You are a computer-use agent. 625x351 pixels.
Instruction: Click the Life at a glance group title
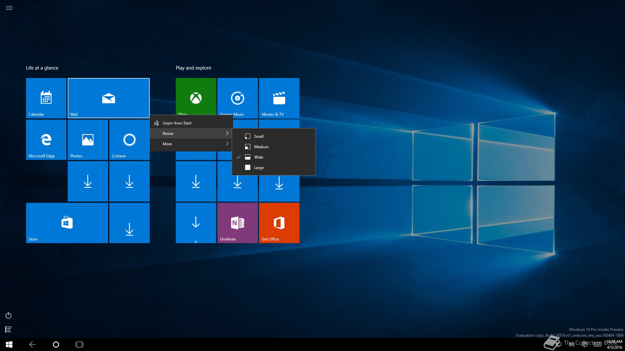pos(42,68)
